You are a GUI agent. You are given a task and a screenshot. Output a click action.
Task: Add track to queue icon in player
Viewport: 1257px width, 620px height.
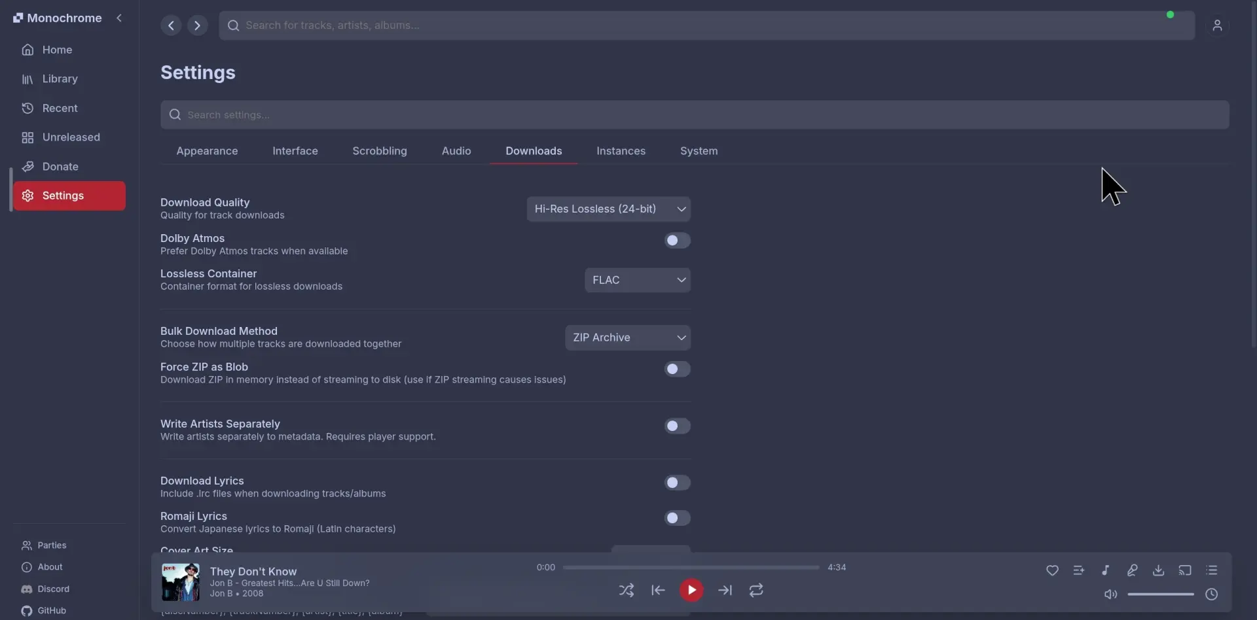(1079, 570)
